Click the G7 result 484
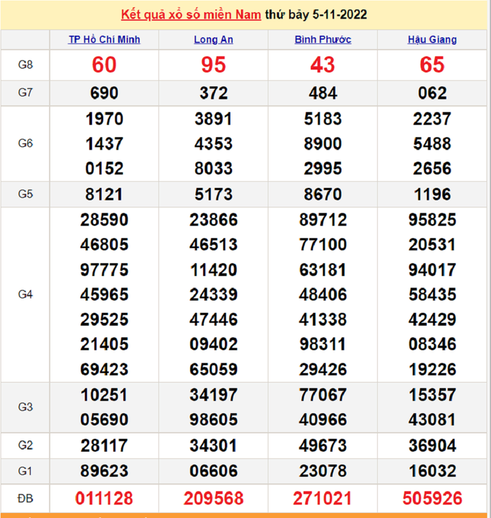Screen dimensions: 491x518 tap(323, 93)
